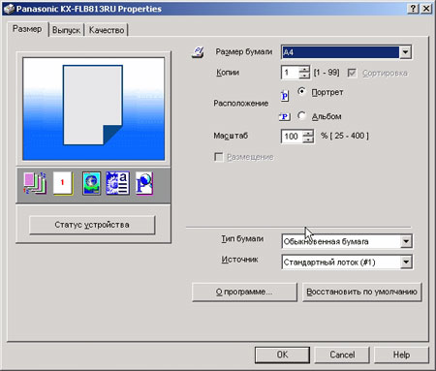The height and width of the screenshot is (371, 436).
Task: Click the Масштаб 100 input field
Action: pos(293,137)
